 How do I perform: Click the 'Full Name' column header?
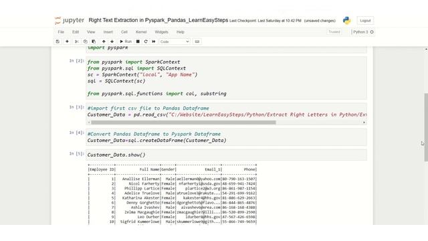tap(149, 169)
